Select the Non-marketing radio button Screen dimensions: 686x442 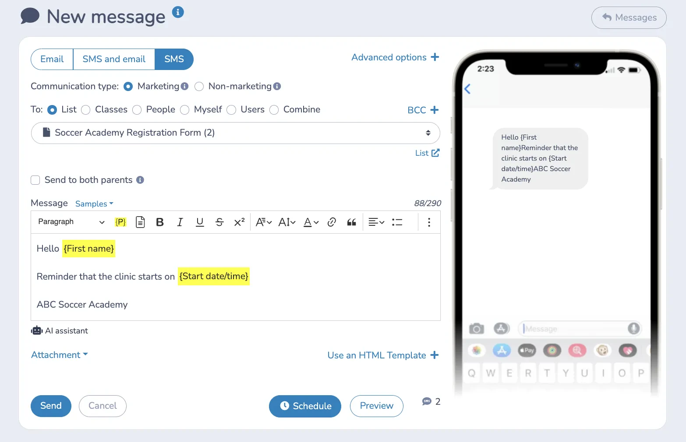(x=199, y=87)
